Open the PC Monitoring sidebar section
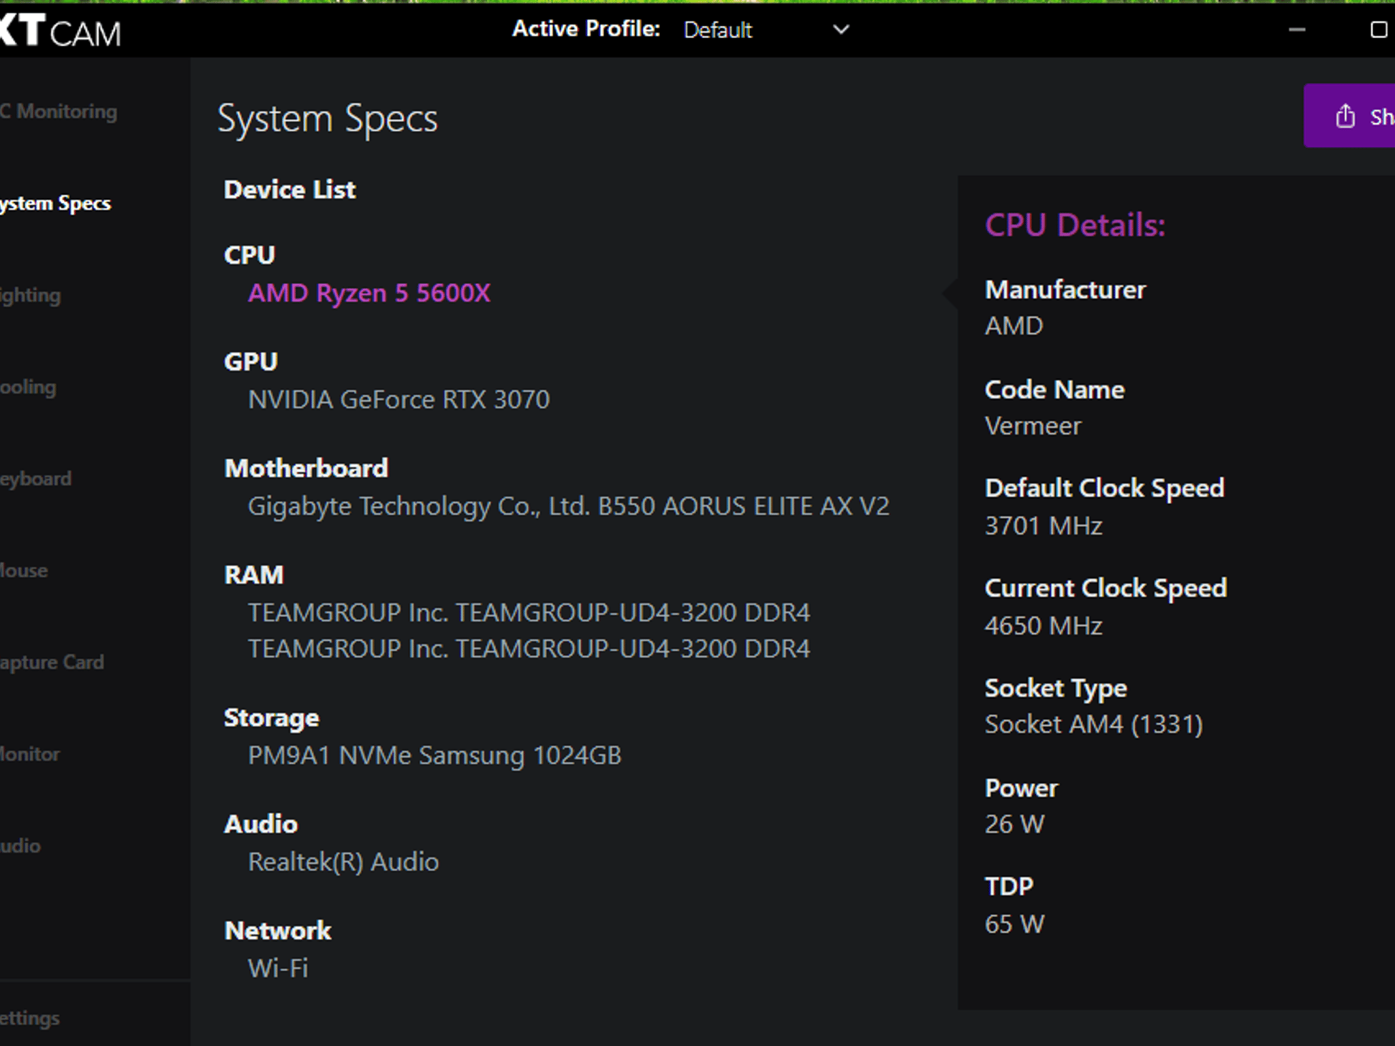 click(x=59, y=112)
